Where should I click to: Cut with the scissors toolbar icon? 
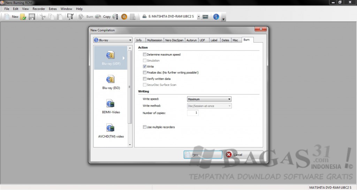[x=43, y=17]
